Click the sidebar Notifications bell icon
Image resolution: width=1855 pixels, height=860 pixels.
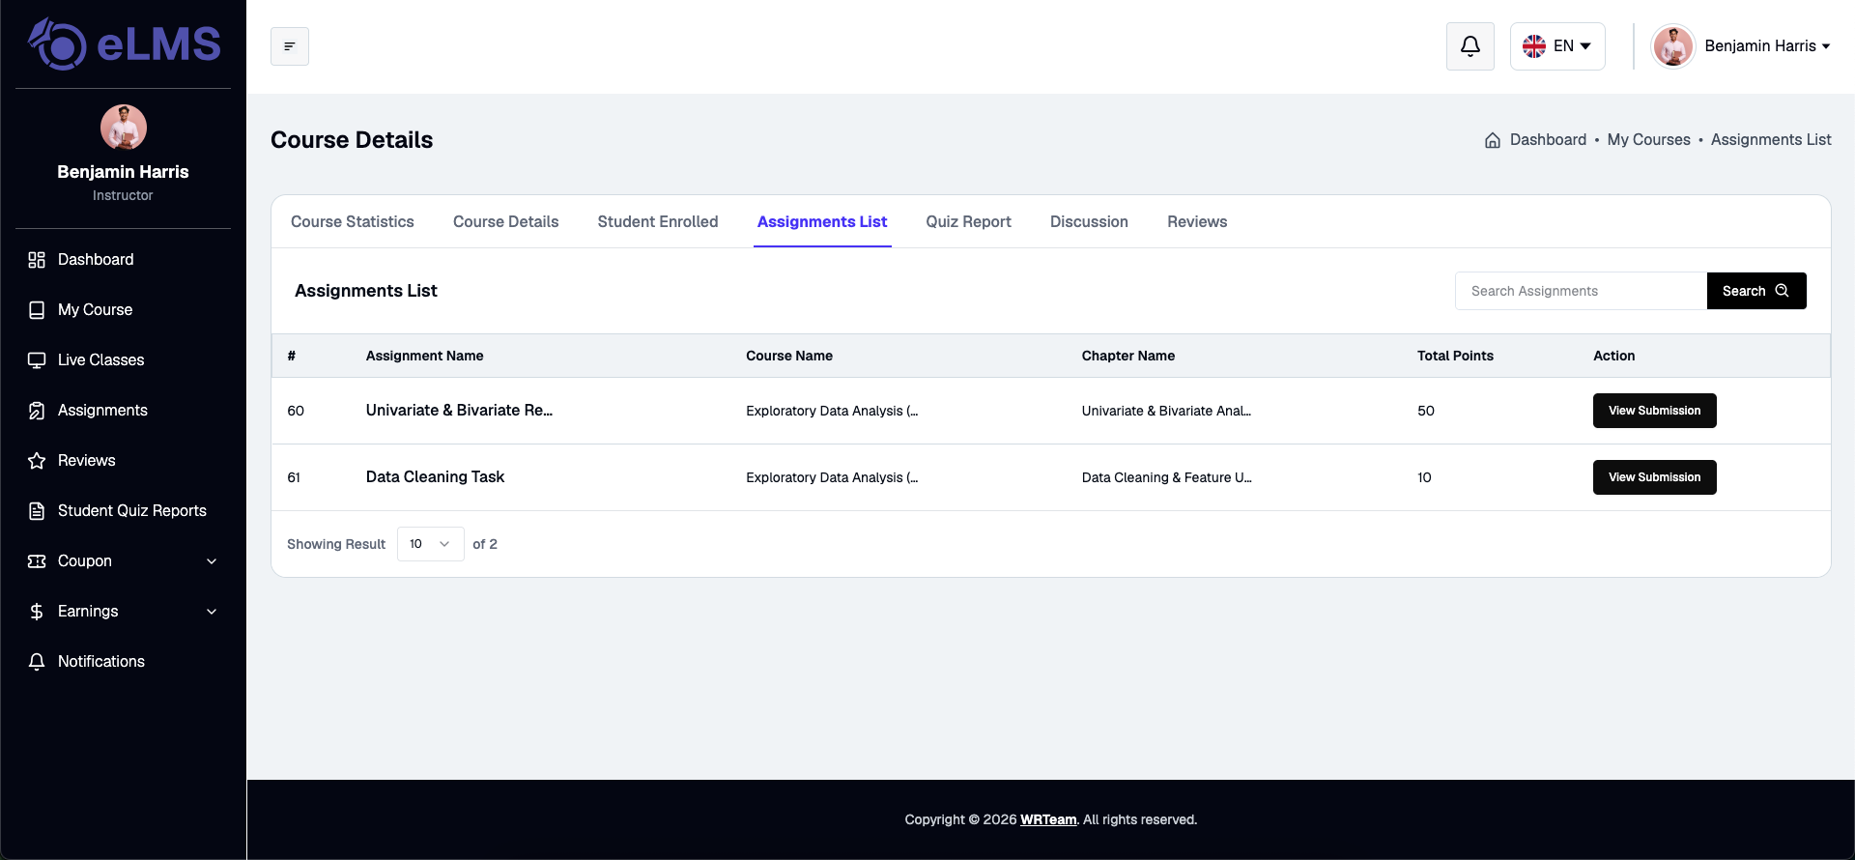tap(37, 662)
